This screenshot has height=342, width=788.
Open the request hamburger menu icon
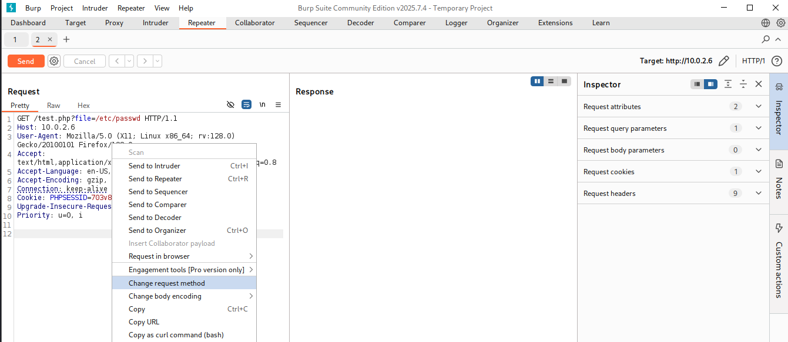coord(278,105)
